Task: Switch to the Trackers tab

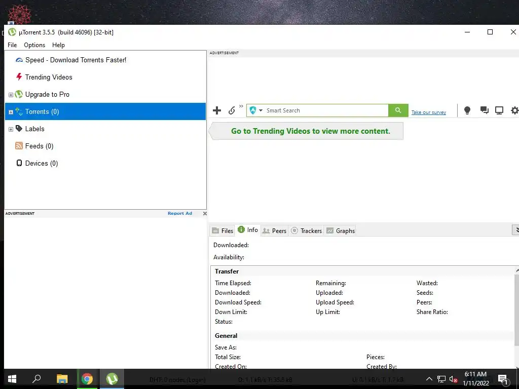Action: coord(306,230)
